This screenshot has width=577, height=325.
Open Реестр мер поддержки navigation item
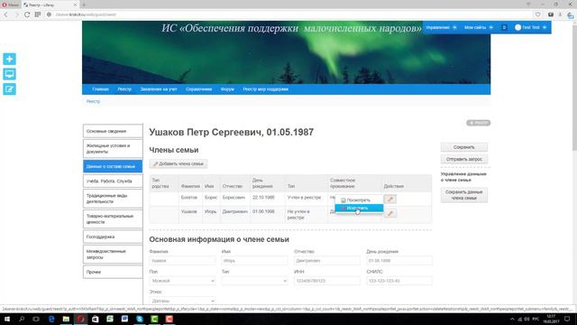tap(265, 89)
